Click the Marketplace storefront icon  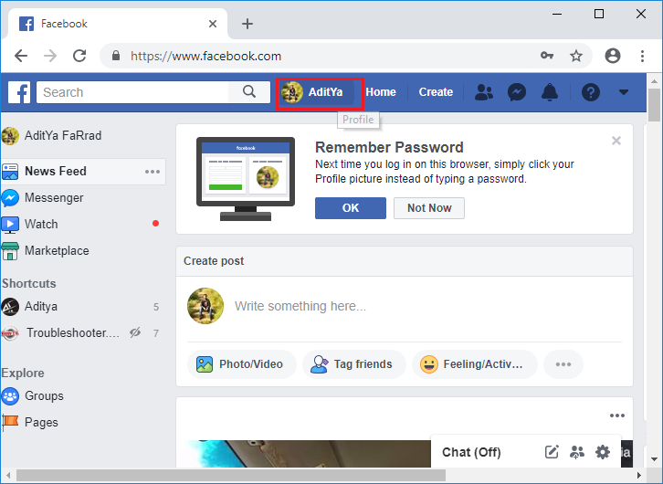[x=10, y=251]
